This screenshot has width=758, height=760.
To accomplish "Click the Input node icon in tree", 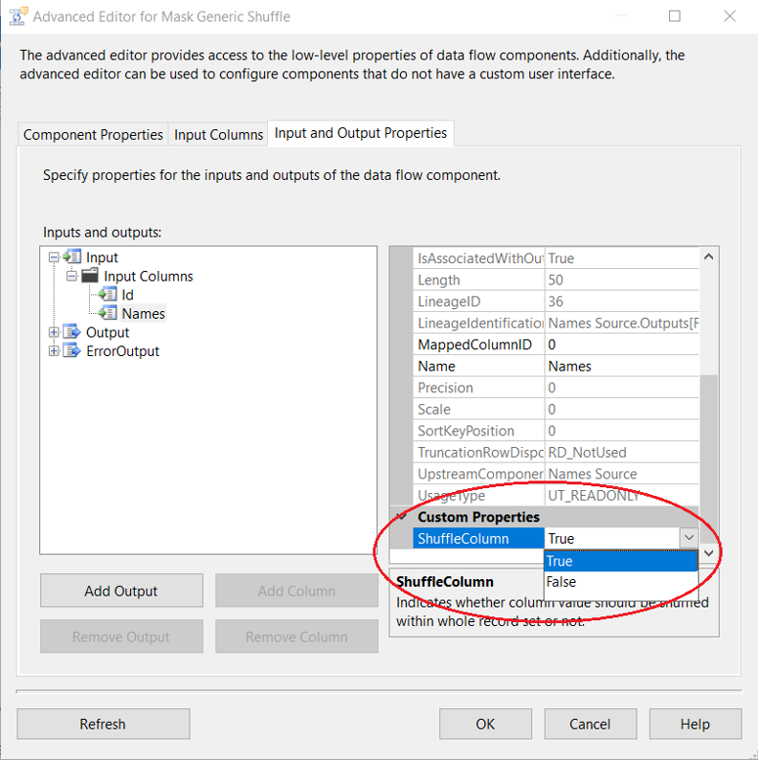I will [x=71, y=257].
